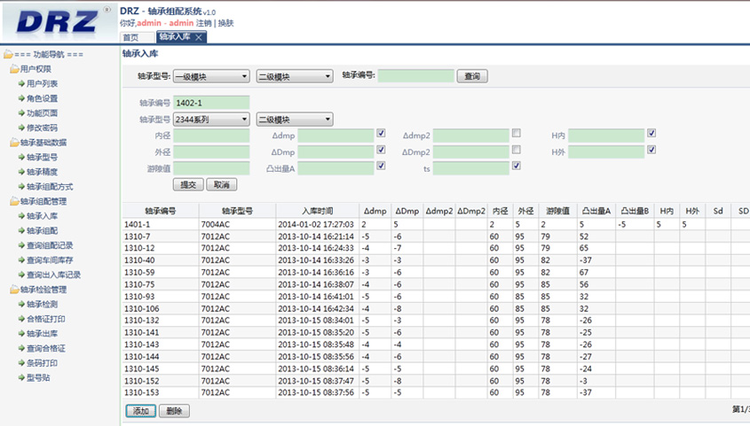Screen dimensions: 750x426
Task: Click the icon next to 条码打印
Action: (x=20, y=363)
